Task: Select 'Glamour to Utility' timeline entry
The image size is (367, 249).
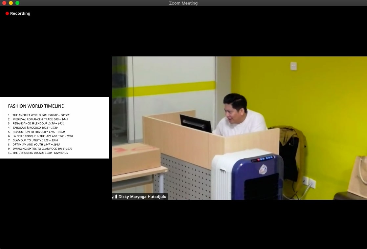Action: click(33, 140)
